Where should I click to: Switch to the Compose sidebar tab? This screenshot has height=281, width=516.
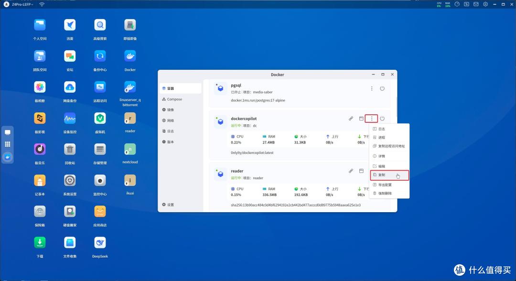pyautogui.click(x=181, y=99)
